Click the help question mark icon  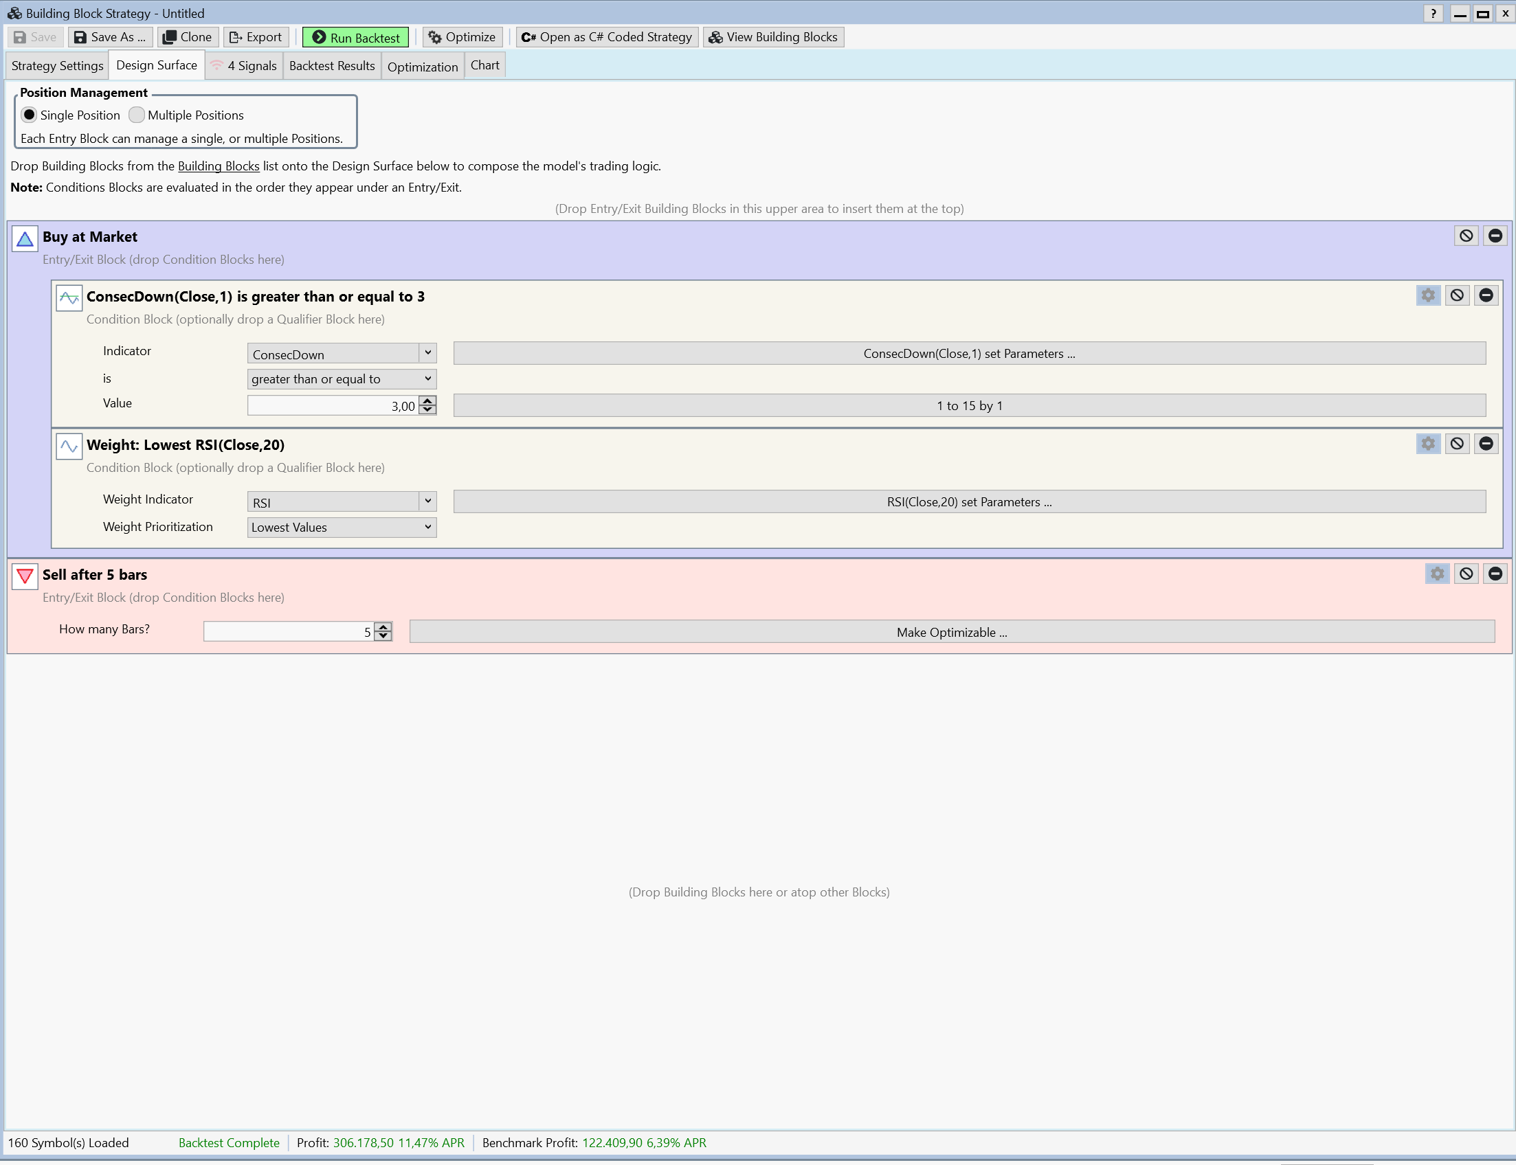[x=1434, y=13]
